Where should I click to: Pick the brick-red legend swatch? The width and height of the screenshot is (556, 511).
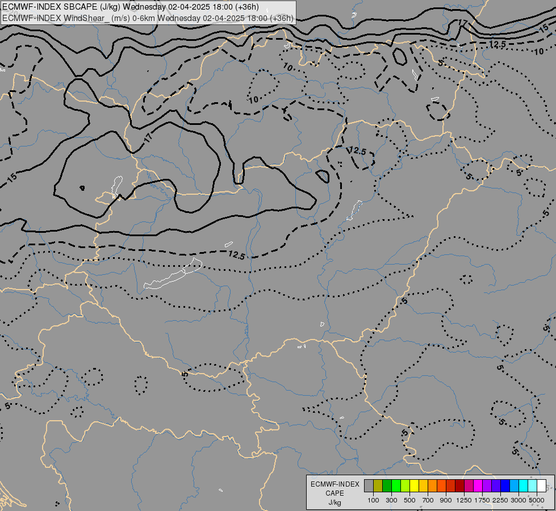[x=451, y=486]
